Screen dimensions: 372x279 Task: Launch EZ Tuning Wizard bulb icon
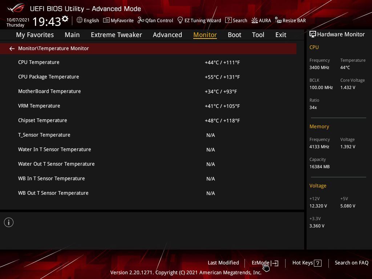[x=180, y=20]
